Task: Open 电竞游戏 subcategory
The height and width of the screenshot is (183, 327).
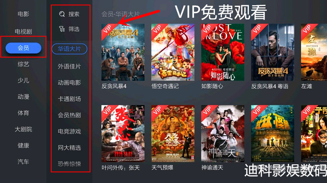Action: 69,131
